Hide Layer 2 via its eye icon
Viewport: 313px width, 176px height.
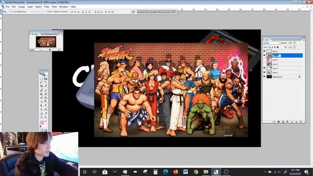tap(264, 68)
